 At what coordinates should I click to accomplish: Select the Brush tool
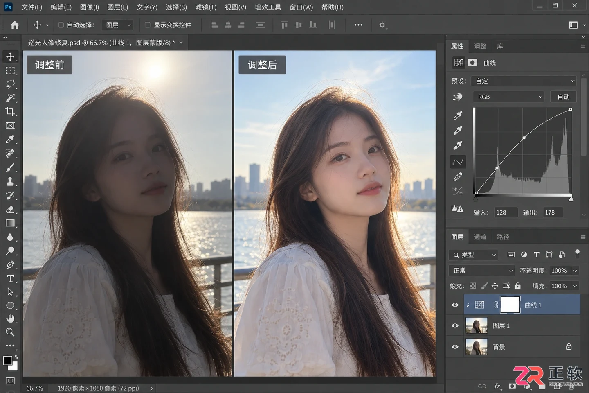10,167
